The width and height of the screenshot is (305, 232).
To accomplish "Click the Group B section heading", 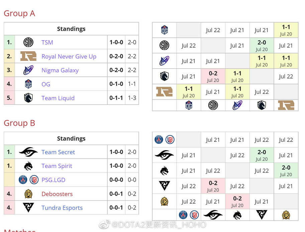I will (19, 123).
